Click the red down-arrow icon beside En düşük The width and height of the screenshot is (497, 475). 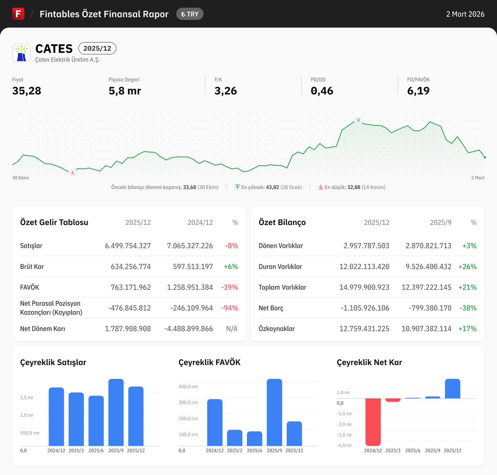click(x=321, y=187)
